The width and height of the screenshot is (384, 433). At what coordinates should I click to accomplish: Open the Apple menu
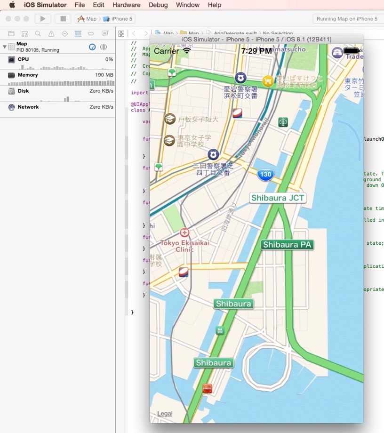click(x=12, y=5)
